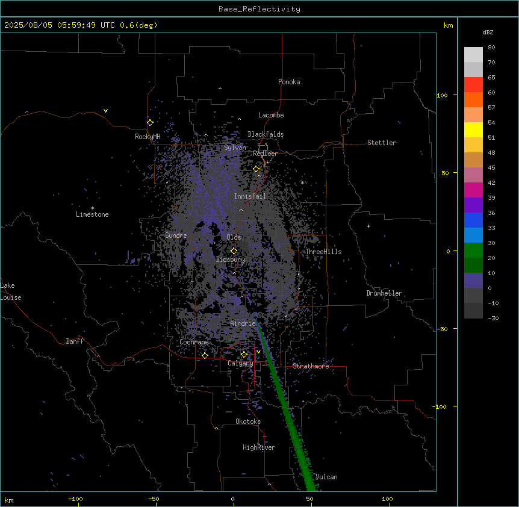Select the white plus marker west of Stettler region
519x507 pixels.
pos(368,226)
